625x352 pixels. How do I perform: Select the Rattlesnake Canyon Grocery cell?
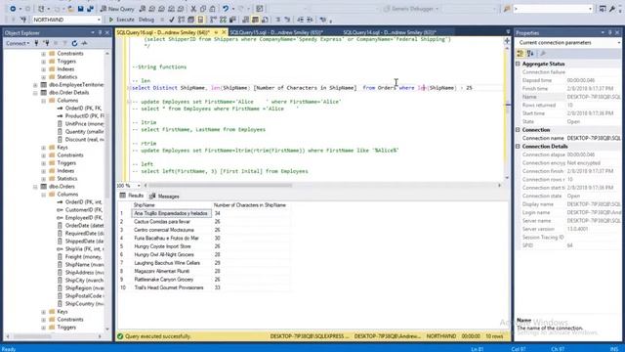(x=172, y=280)
